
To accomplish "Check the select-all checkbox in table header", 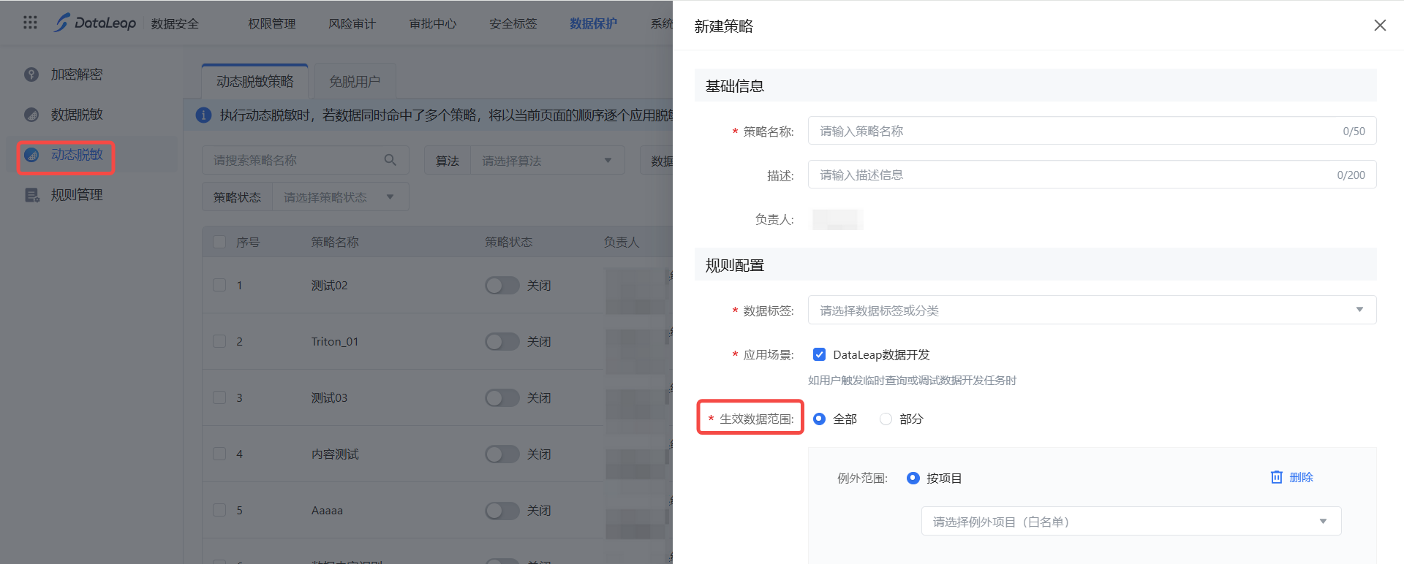I will 219,242.
